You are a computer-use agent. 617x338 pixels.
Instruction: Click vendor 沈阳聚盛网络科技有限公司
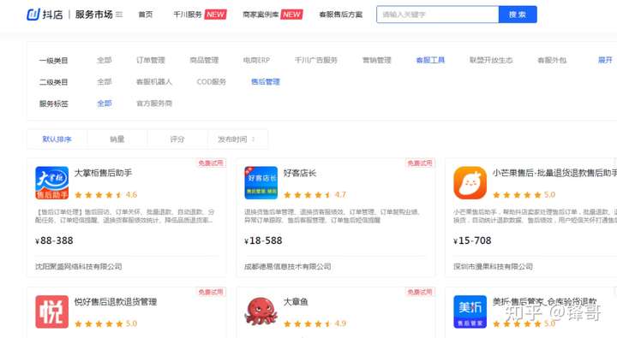pos(79,266)
